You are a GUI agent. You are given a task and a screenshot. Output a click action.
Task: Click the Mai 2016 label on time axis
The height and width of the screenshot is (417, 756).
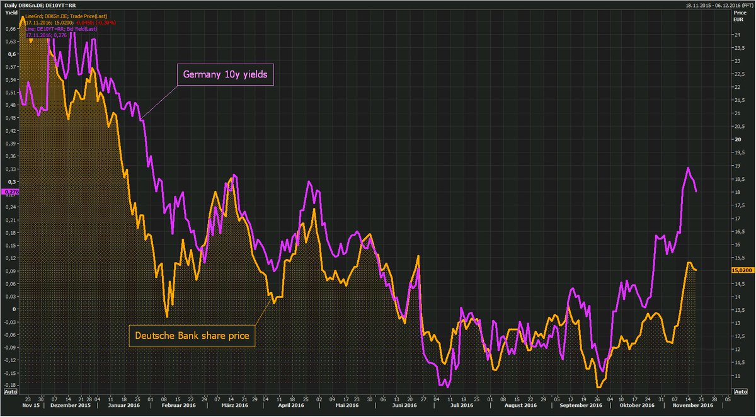click(x=347, y=406)
